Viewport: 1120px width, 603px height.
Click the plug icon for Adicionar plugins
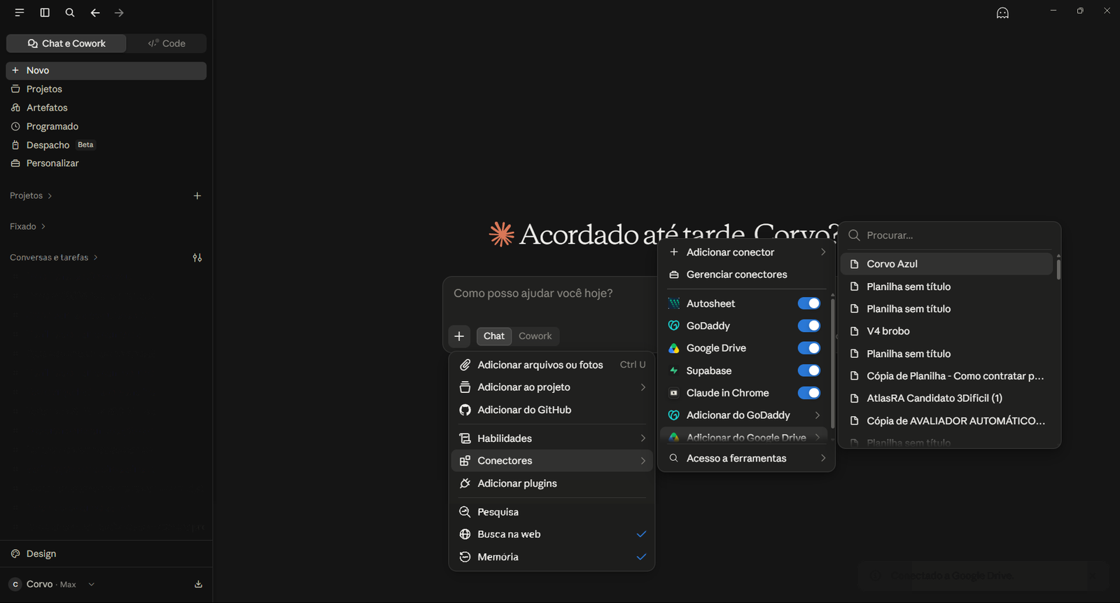coord(465,484)
